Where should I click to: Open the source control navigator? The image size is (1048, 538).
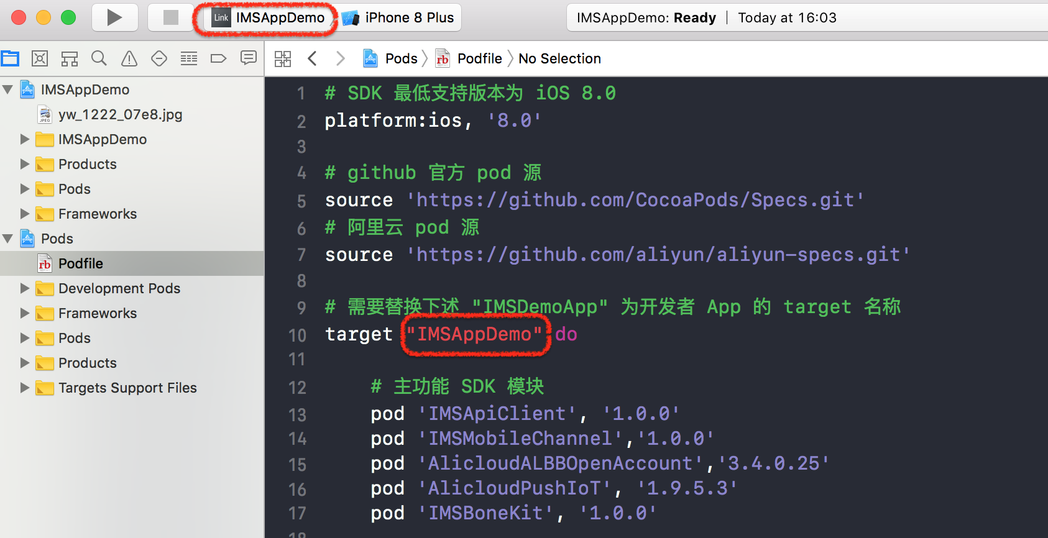coord(40,58)
